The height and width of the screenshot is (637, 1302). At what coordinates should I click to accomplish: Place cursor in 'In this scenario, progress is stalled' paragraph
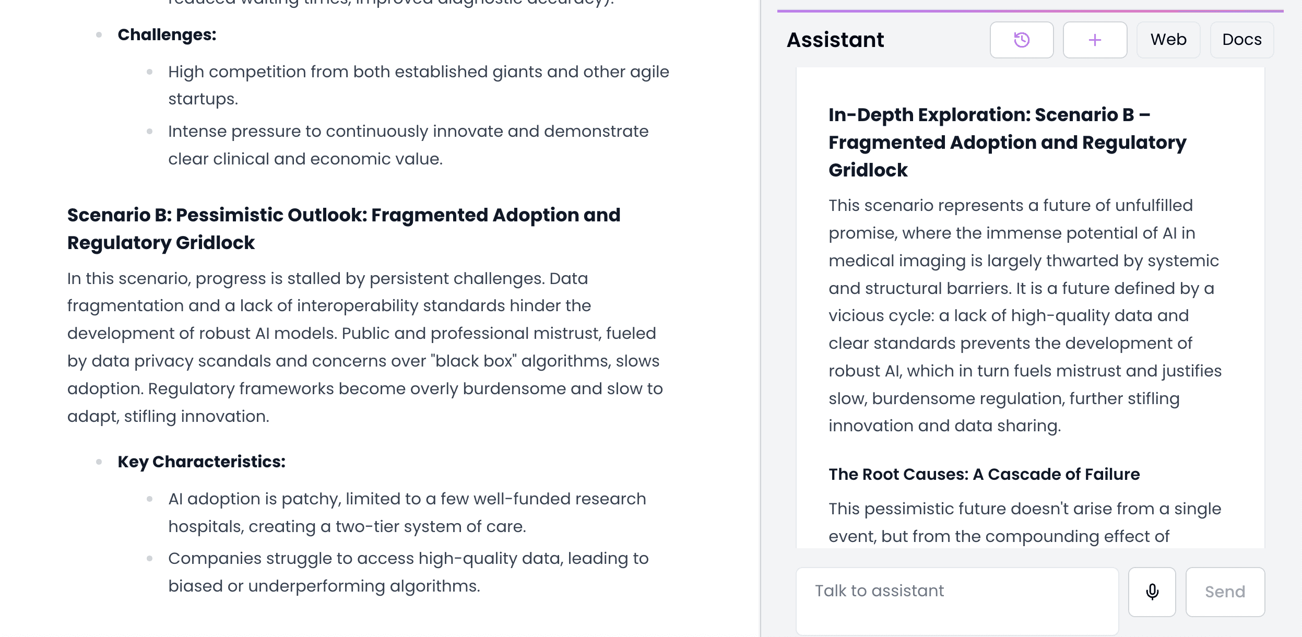pyautogui.click(x=364, y=347)
